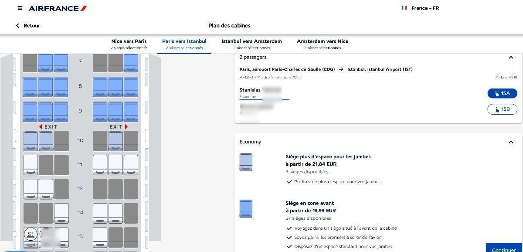Select standard middle seat 14E
Image resolution: width=523 pixels, height=252 pixels.
pos(115,213)
